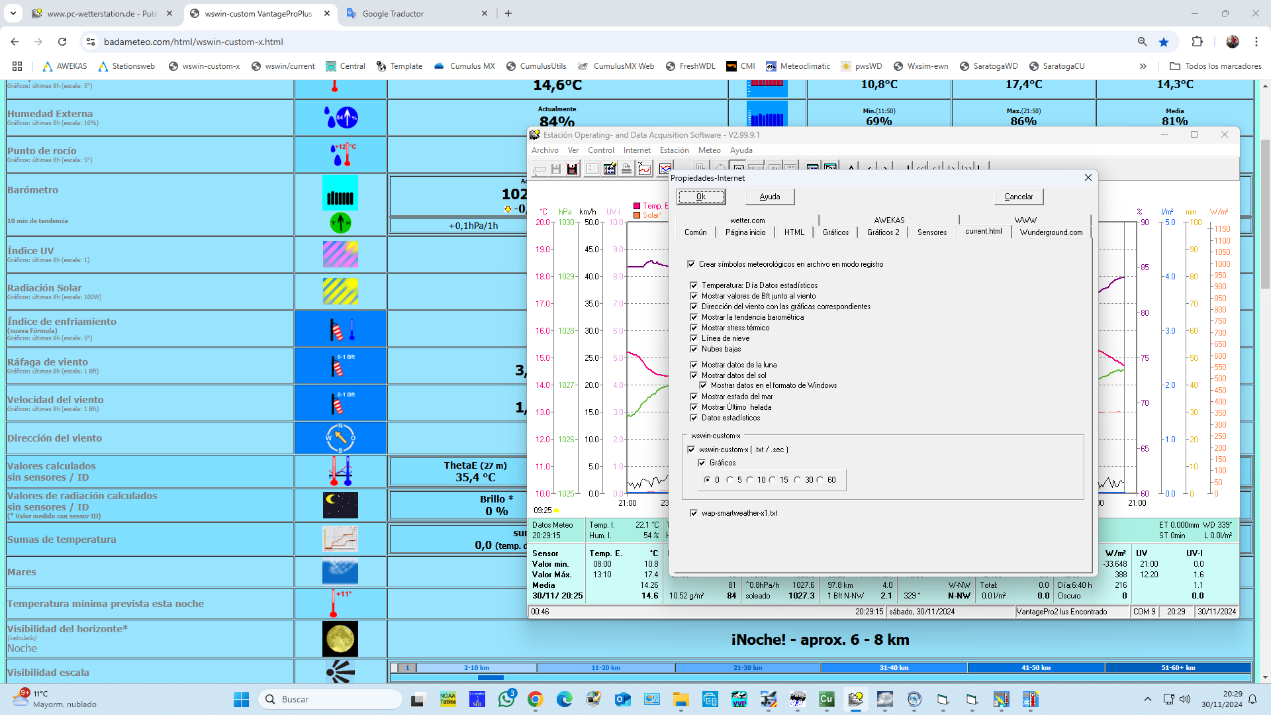Viewport: 1271px width, 715px height.
Task: Open the temperature chart toolbar icon
Action: (x=644, y=169)
